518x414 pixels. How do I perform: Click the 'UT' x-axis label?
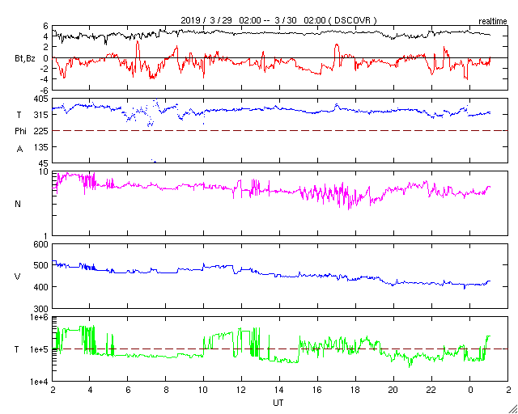point(278,403)
